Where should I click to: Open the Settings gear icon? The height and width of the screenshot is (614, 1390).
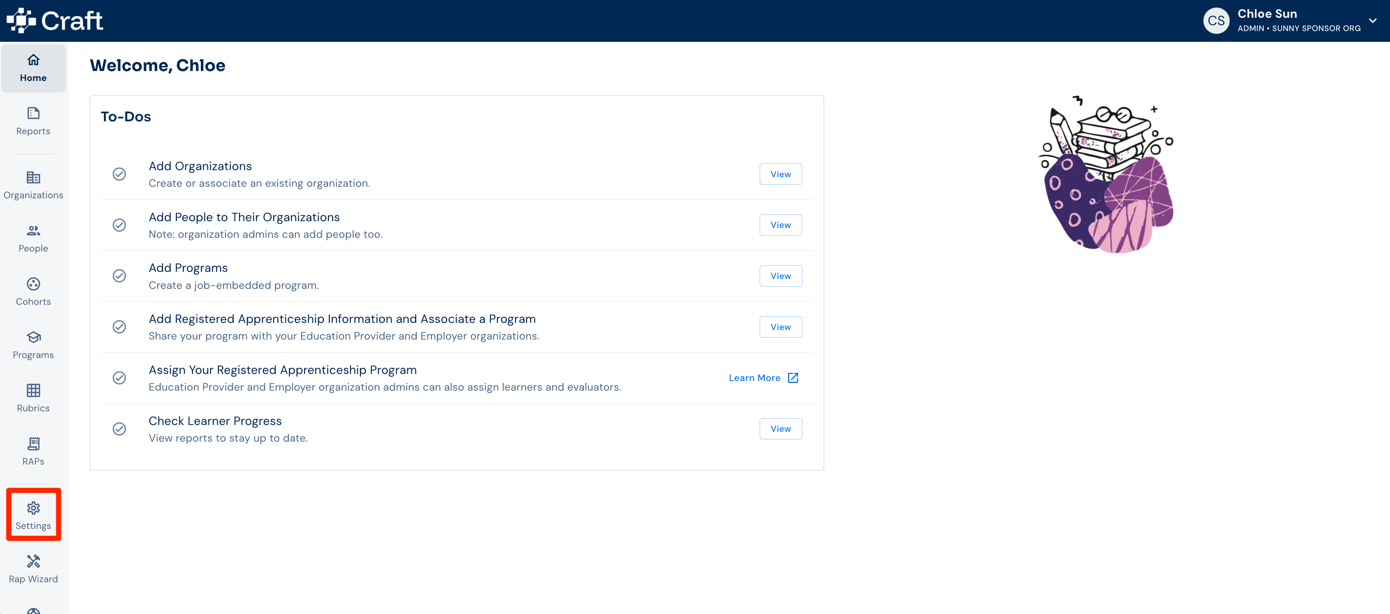[33, 508]
